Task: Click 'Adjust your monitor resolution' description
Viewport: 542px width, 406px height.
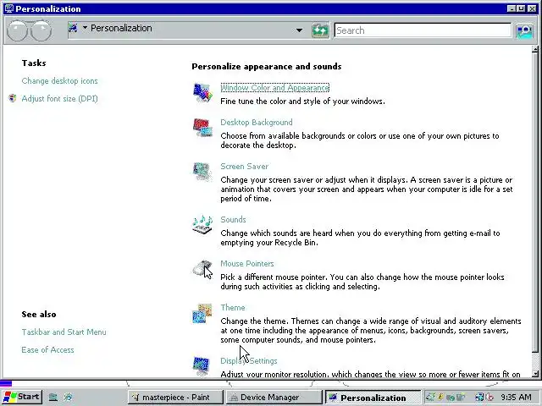Action: click(371, 374)
